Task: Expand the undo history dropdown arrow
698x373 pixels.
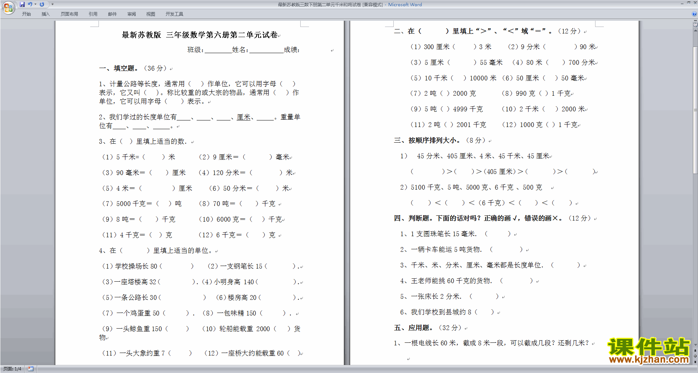Action: click(x=35, y=4)
